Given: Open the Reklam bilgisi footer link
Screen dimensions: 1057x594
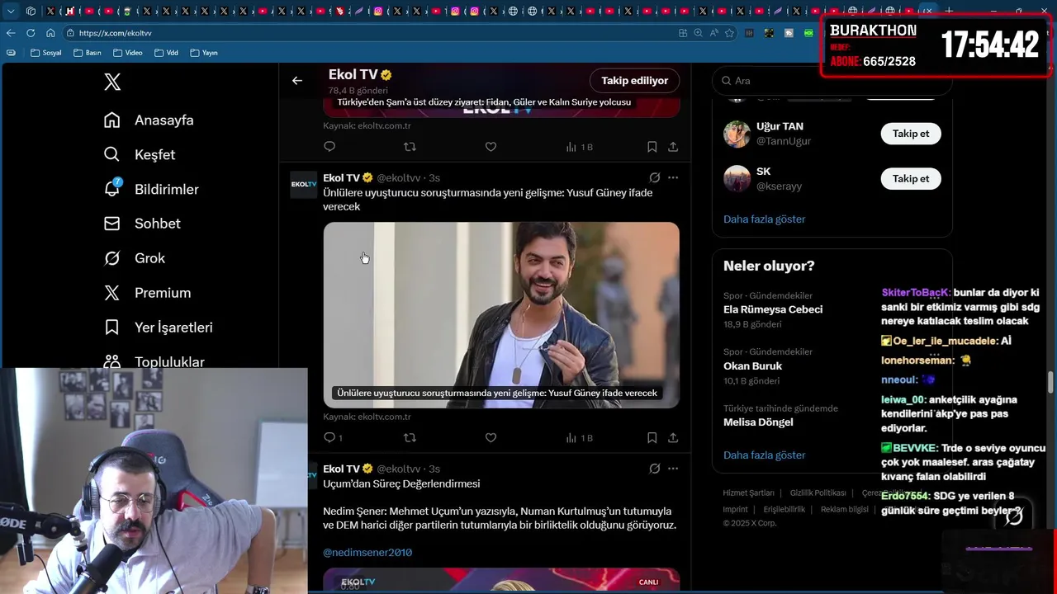Looking at the screenshot, I should tap(844, 510).
